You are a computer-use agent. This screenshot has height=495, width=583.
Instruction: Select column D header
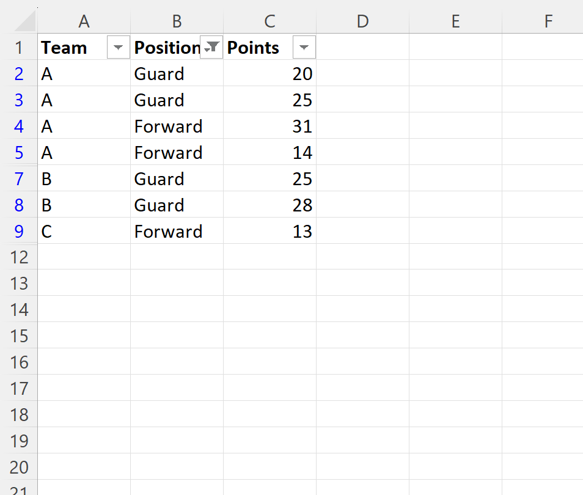363,21
